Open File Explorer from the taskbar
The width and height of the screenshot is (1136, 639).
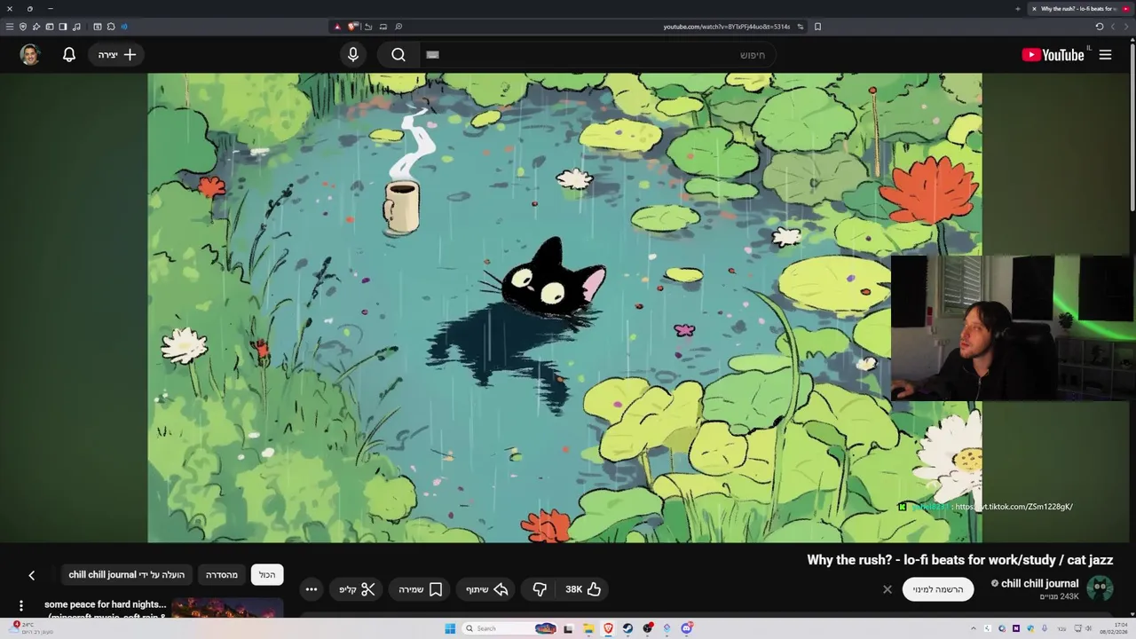tap(588, 628)
